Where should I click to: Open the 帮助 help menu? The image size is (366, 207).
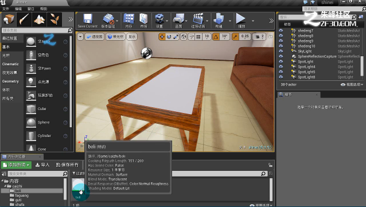[x=44, y=9]
